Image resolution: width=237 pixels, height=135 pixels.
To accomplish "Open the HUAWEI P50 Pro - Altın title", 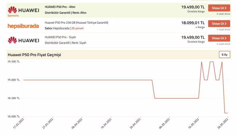I will tap(60, 7).
